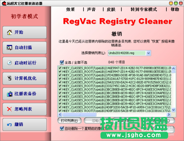Image resolution: width=184 pixels, height=141 pixels.
Task: Click the list's scroll down arrow
Action: tap(173, 110)
